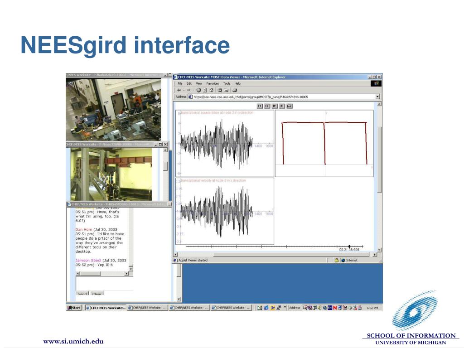
Task: Click the Dan Horn name in chat
Action: (84, 229)
